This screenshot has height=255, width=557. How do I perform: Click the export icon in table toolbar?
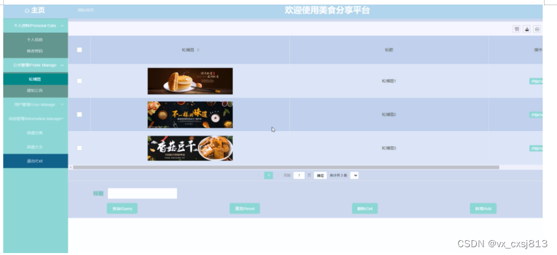click(527, 29)
